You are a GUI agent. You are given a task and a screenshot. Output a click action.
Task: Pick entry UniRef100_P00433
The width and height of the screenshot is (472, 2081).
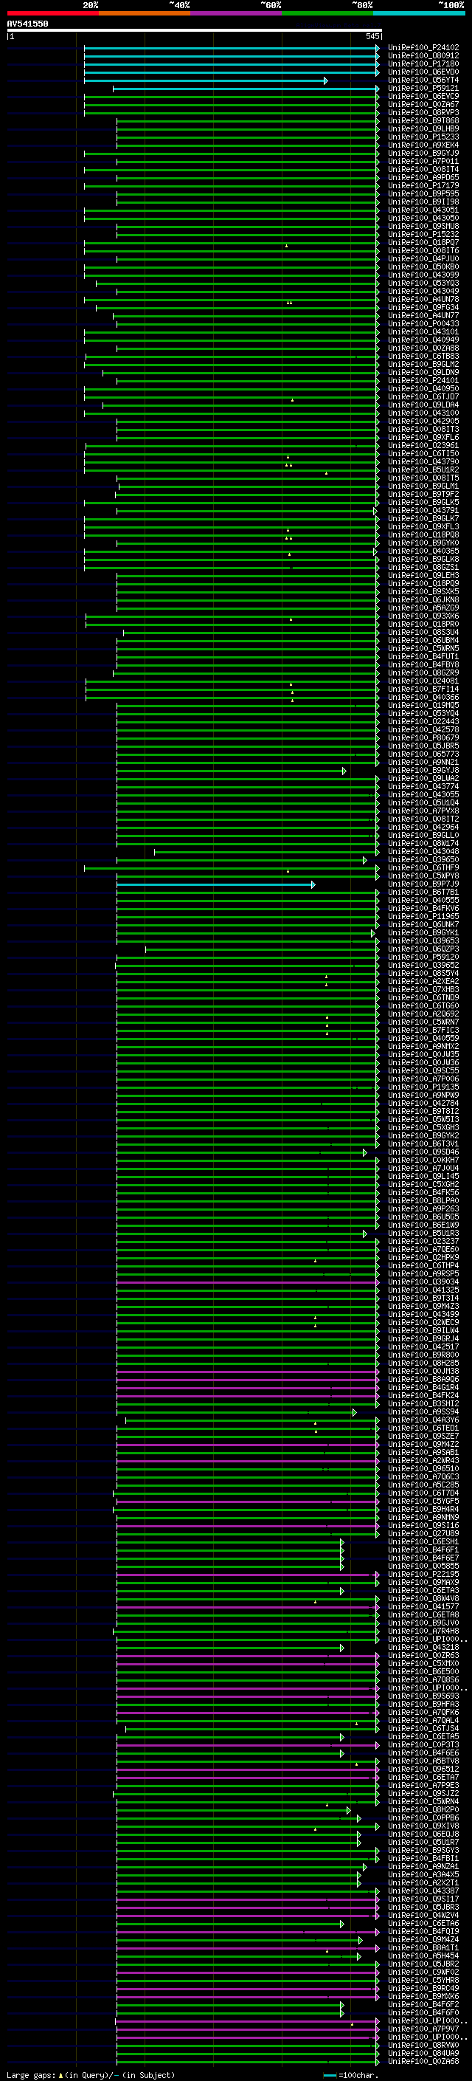tap(423, 324)
